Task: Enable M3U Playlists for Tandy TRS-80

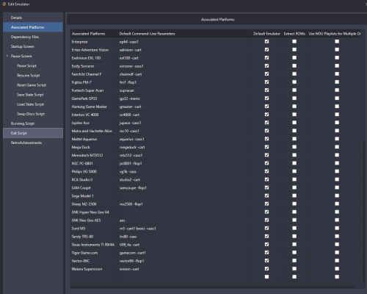Action: [337, 237]
